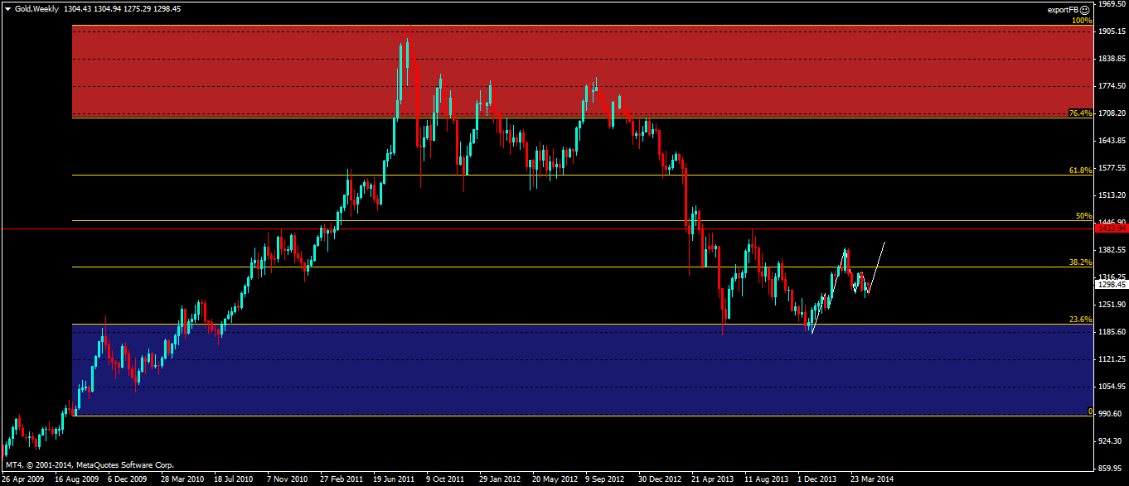Viewport: 1129px width, 486px height.
Task: Click the 924.30 price on the scale
Action: 1111,440
